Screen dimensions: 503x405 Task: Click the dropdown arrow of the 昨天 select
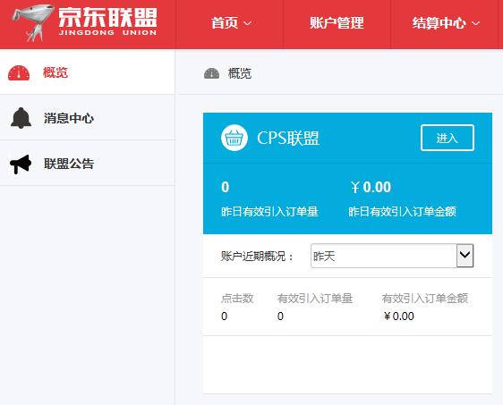tap(465, 256)
